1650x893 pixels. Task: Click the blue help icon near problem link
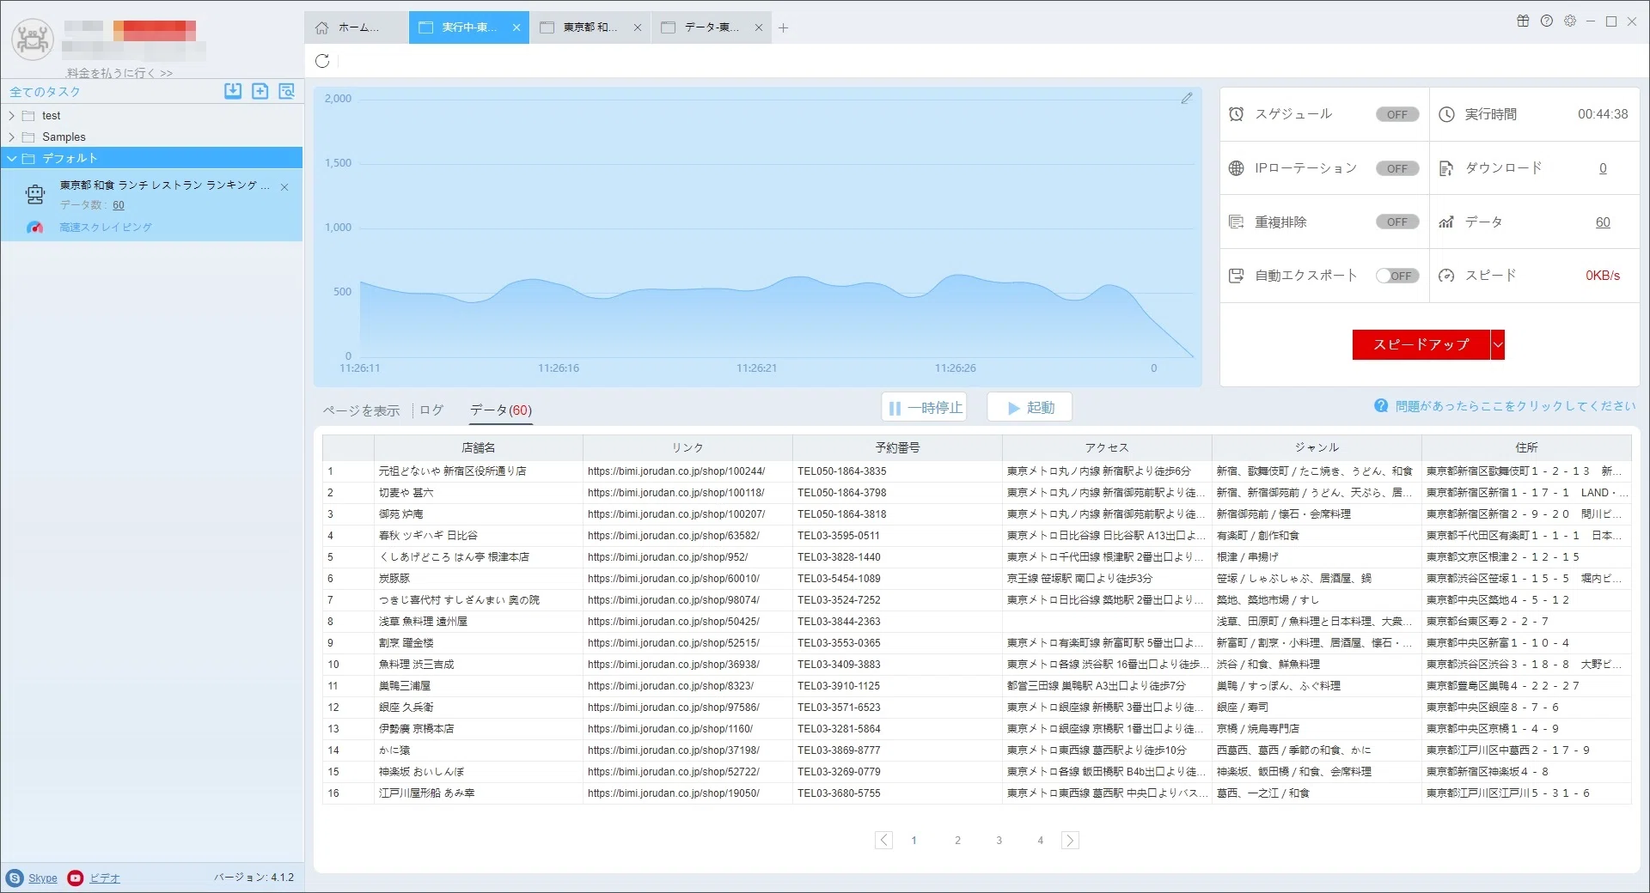pos(1381,406)
